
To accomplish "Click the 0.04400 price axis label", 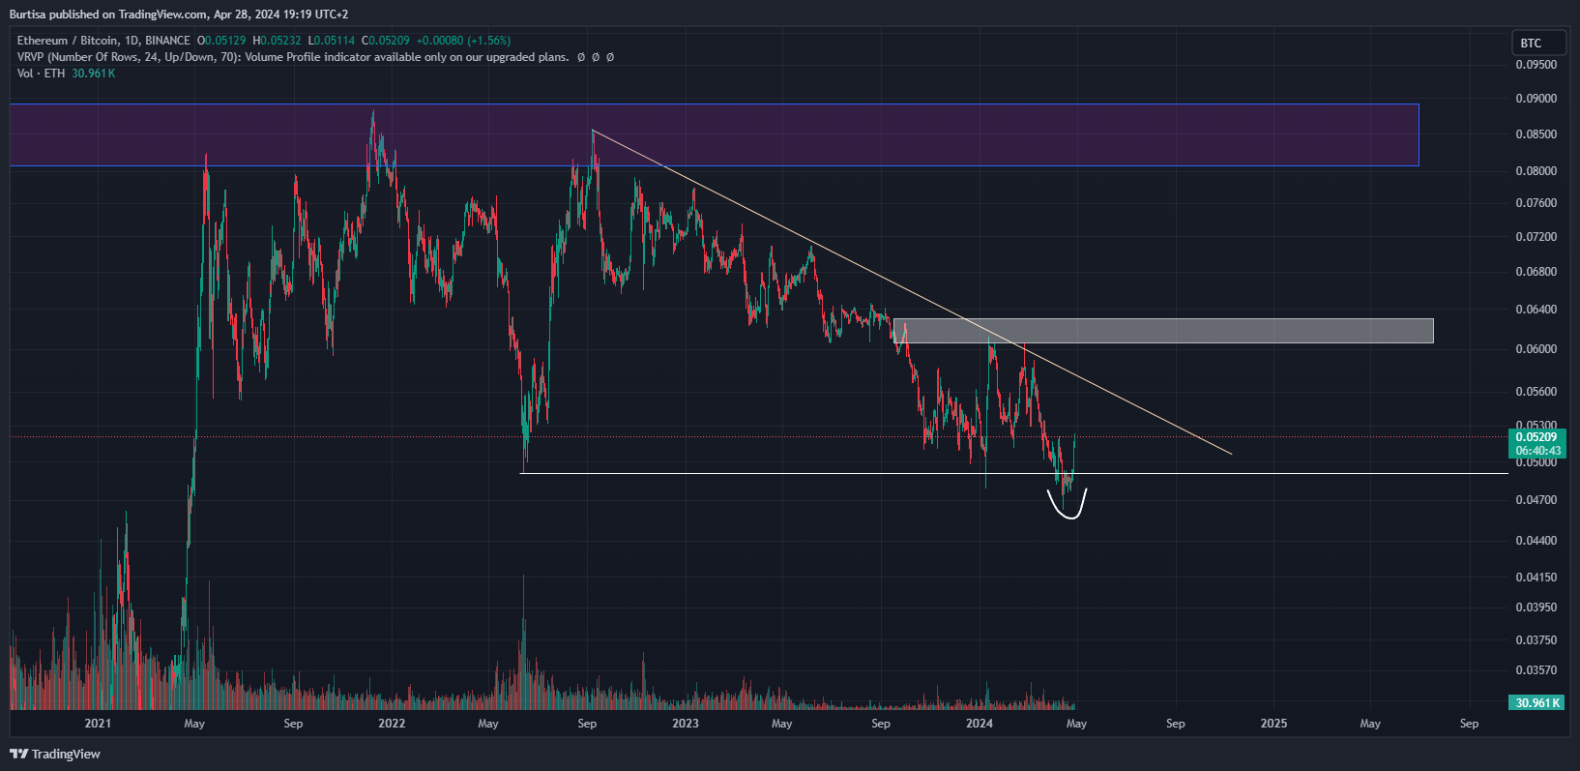I will tap(1536, 541).
